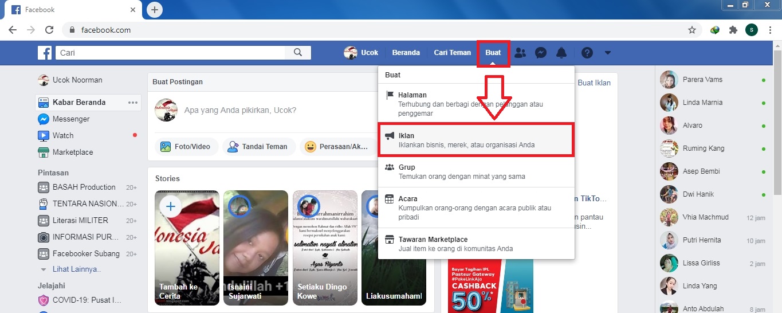Open COVID-19 Pusat Informasi link
This screenshot has width=782, height=313.
point(88,300)
